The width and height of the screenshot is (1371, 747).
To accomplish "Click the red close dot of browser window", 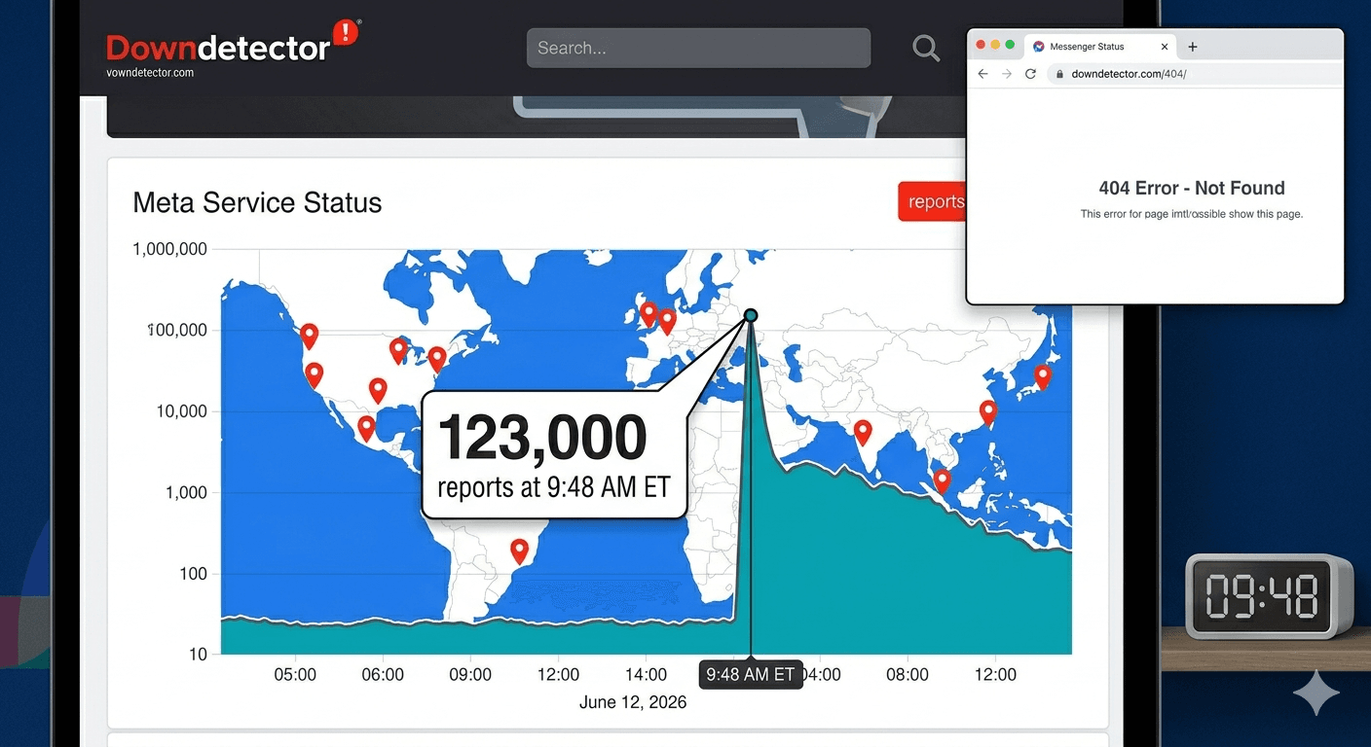I will click(981, 46).
